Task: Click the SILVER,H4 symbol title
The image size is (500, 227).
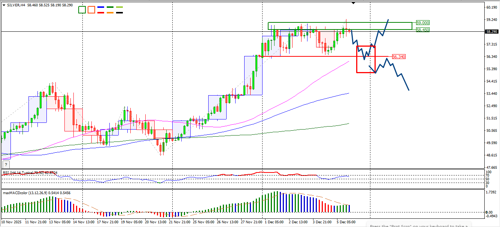Action: coord(16,5)
